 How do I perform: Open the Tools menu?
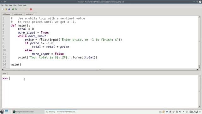click(x=20, y=5)
